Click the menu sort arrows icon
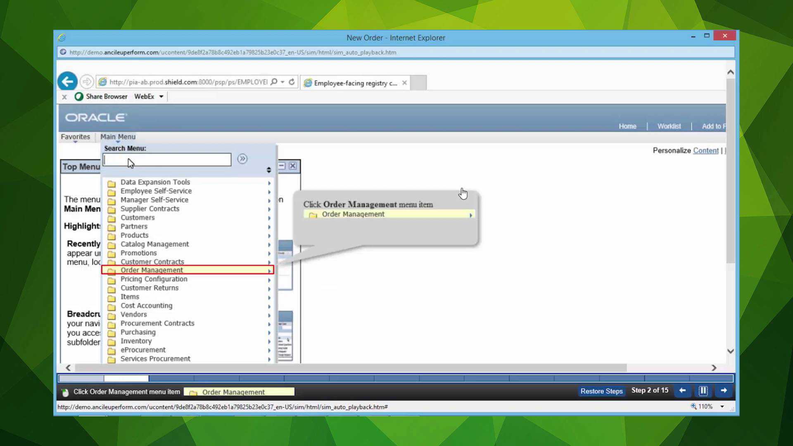 pyautogui.click(x=268, y=170)
